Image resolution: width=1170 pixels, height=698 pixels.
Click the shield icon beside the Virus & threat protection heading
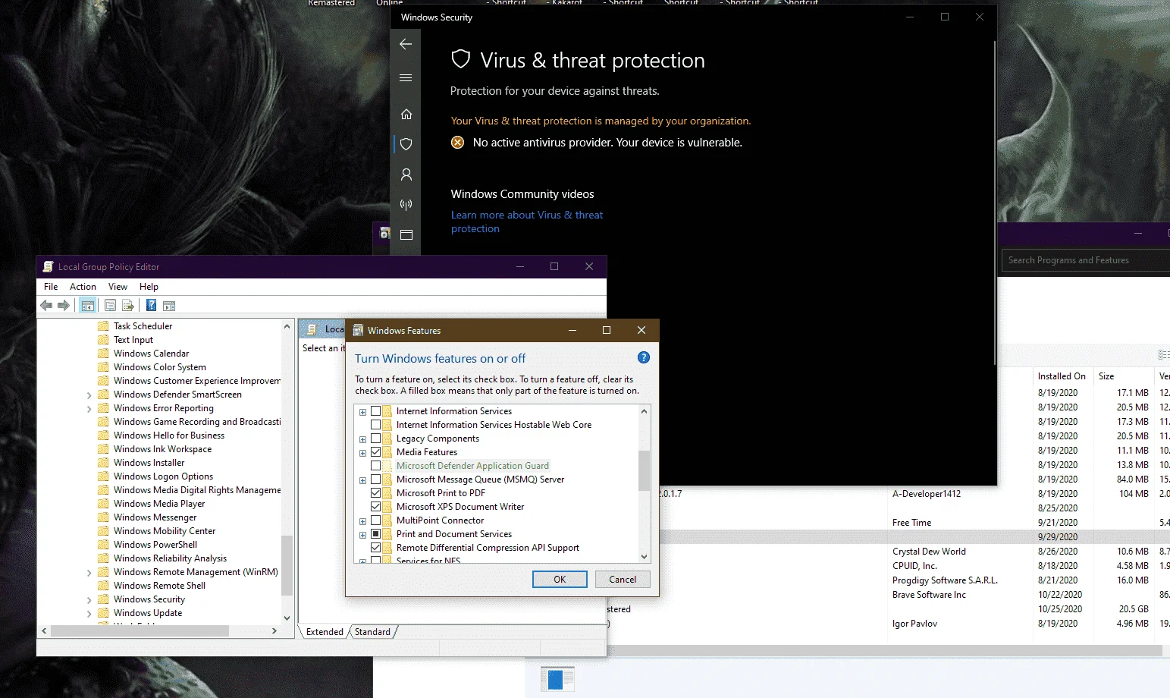460,60
